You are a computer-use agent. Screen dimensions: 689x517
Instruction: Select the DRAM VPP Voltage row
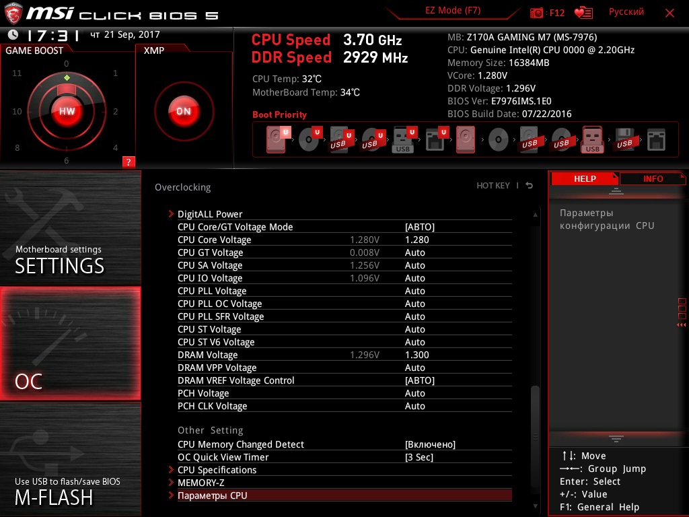coord(344,368)
